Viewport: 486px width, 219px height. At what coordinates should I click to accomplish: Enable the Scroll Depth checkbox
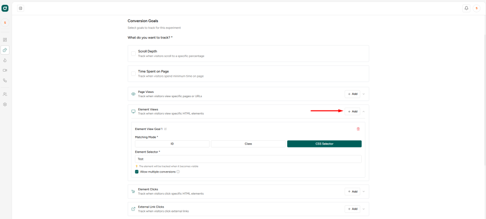point(133,54)
